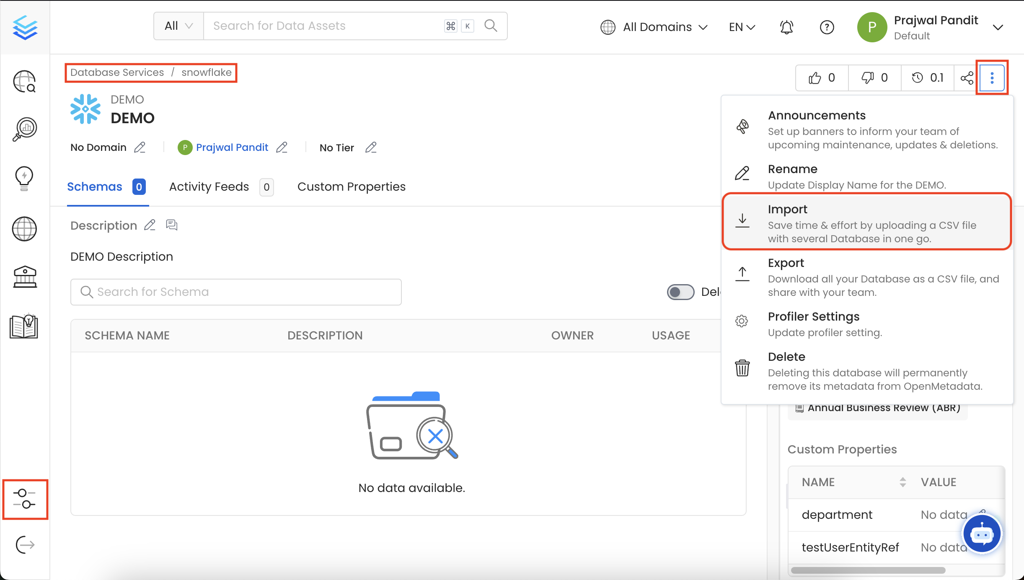Expand the EN language selector
This screenshot has height=580, width=1024.
pos(741,27)
